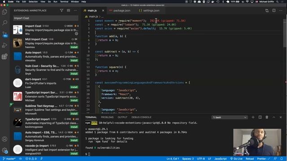Image resolution: width=287 pixels, height=161 pixels.
Task: Click 'LF' end of line in status bar
Action: [209, 159]
